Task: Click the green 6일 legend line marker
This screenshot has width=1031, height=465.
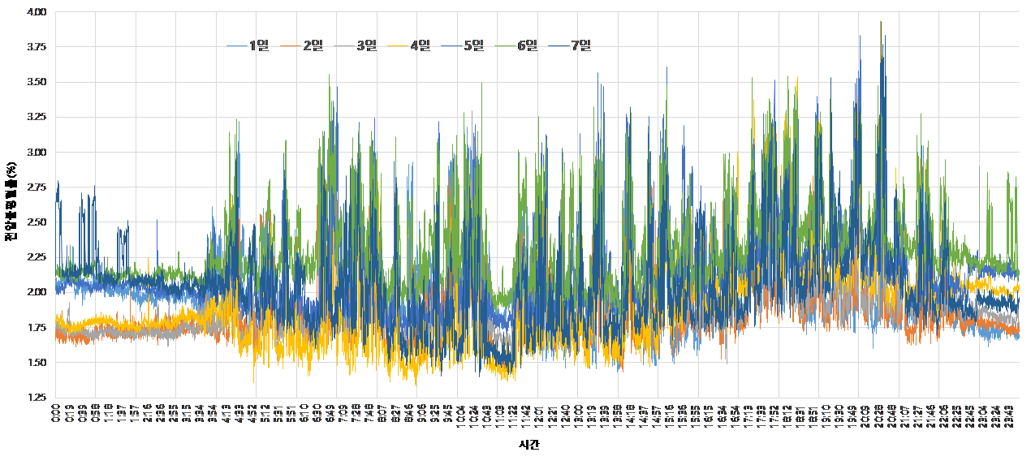Action: (x=505, y=46)
